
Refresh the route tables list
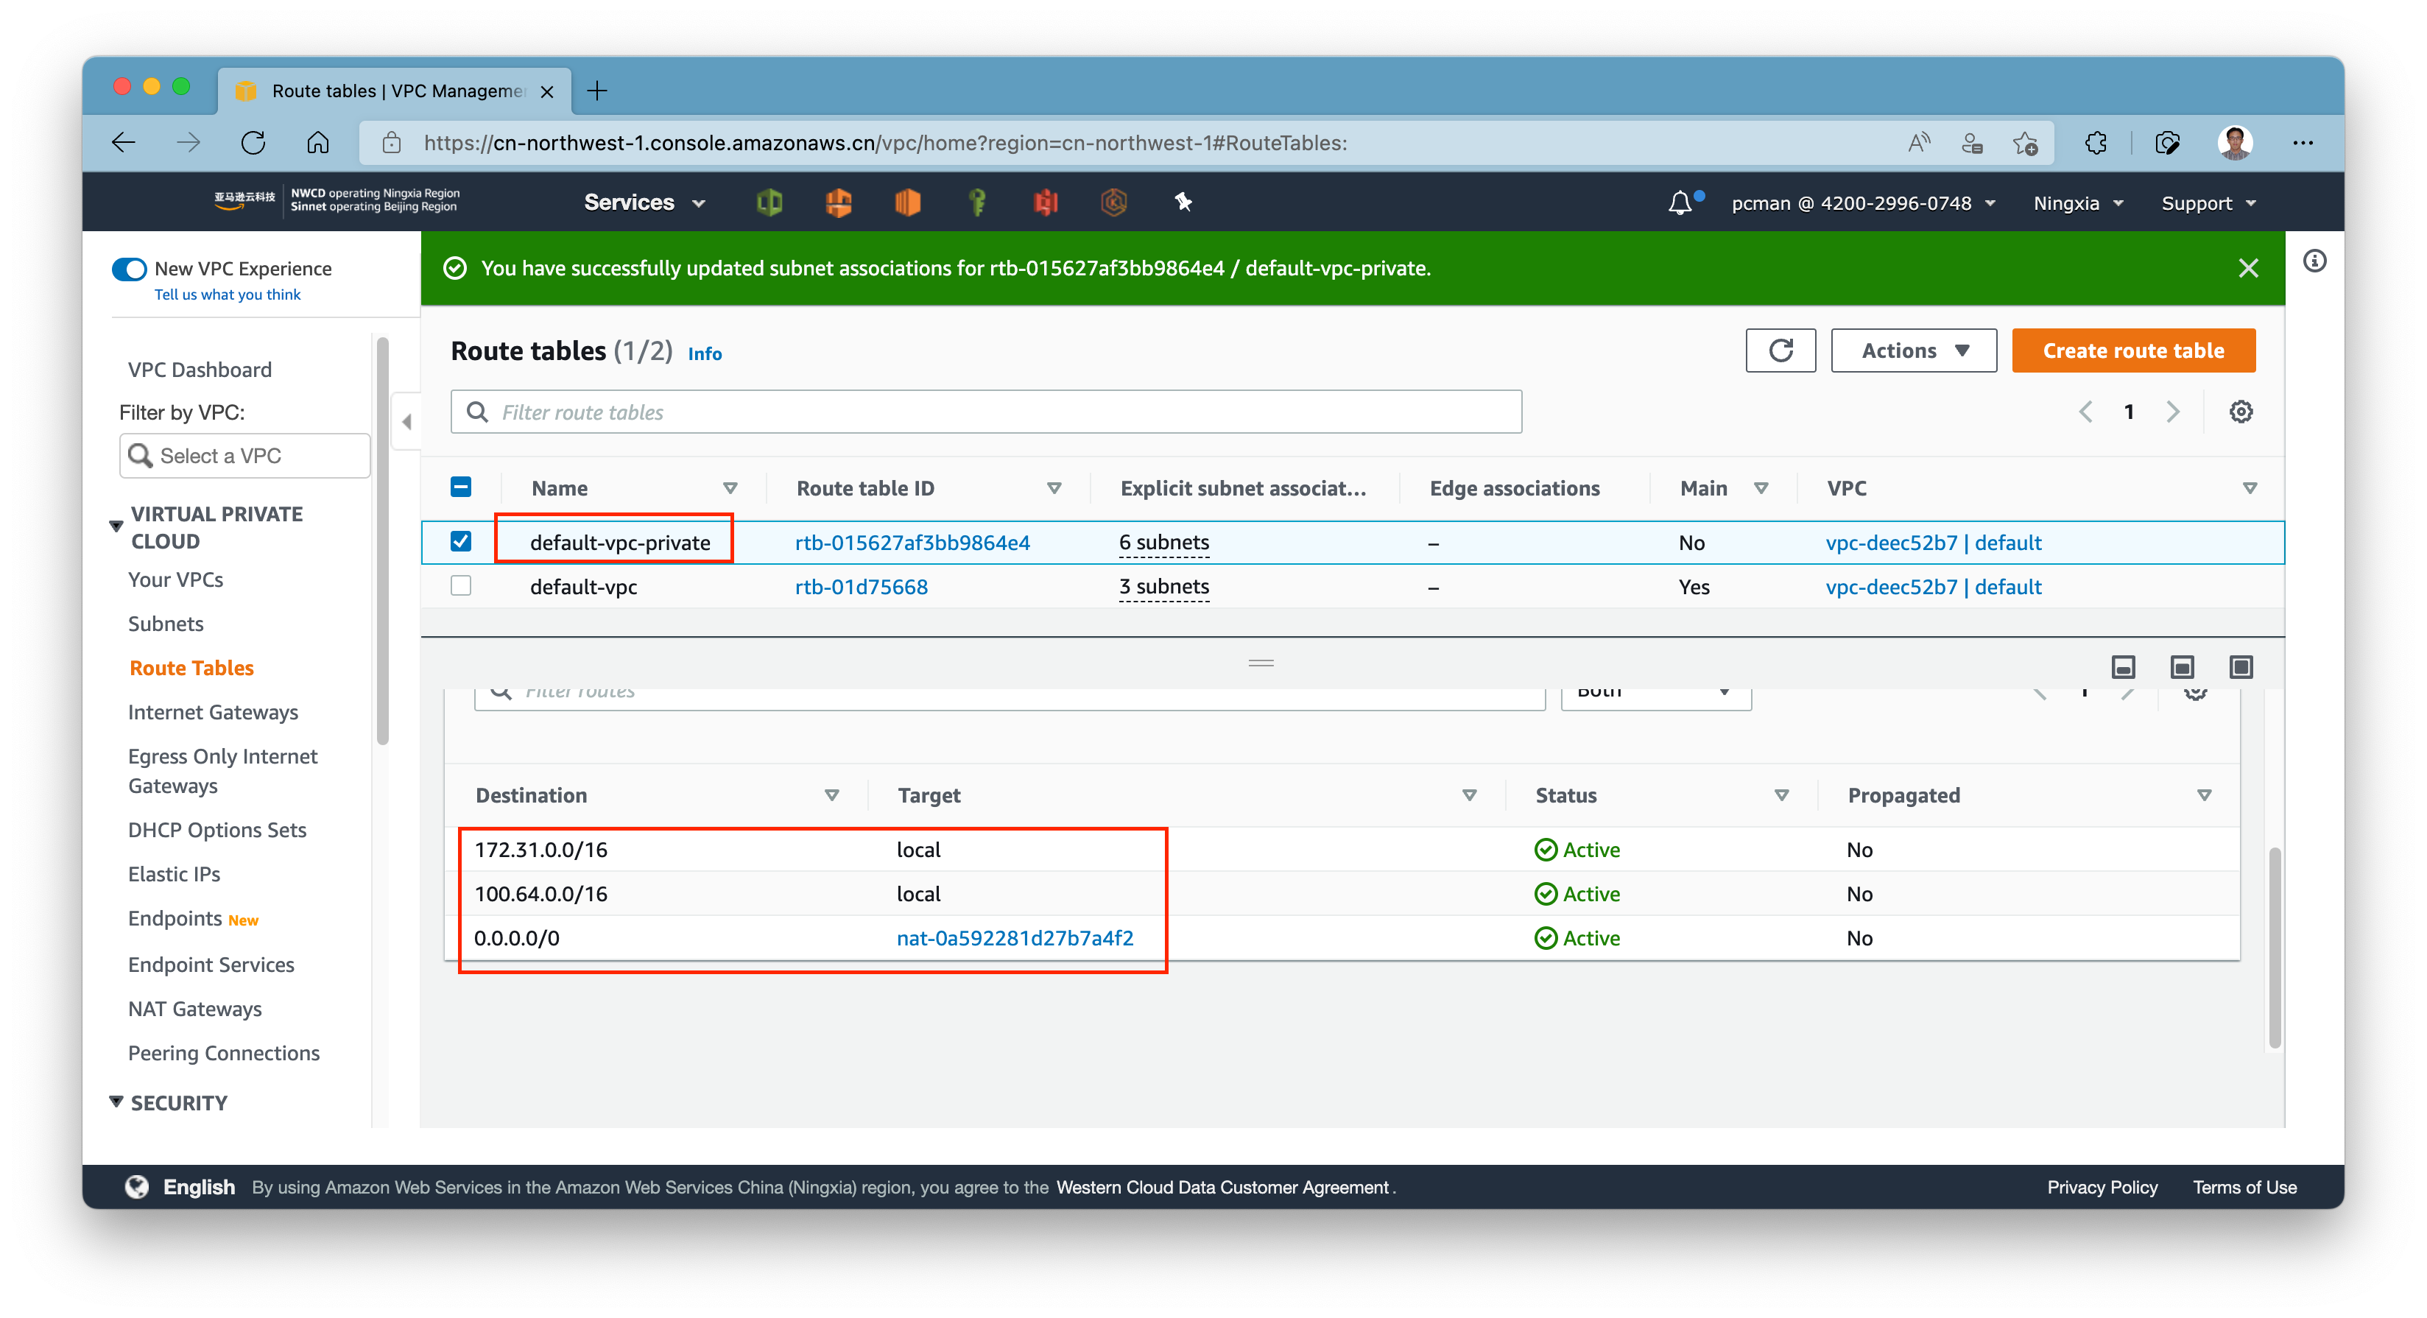coord(1780,350)
